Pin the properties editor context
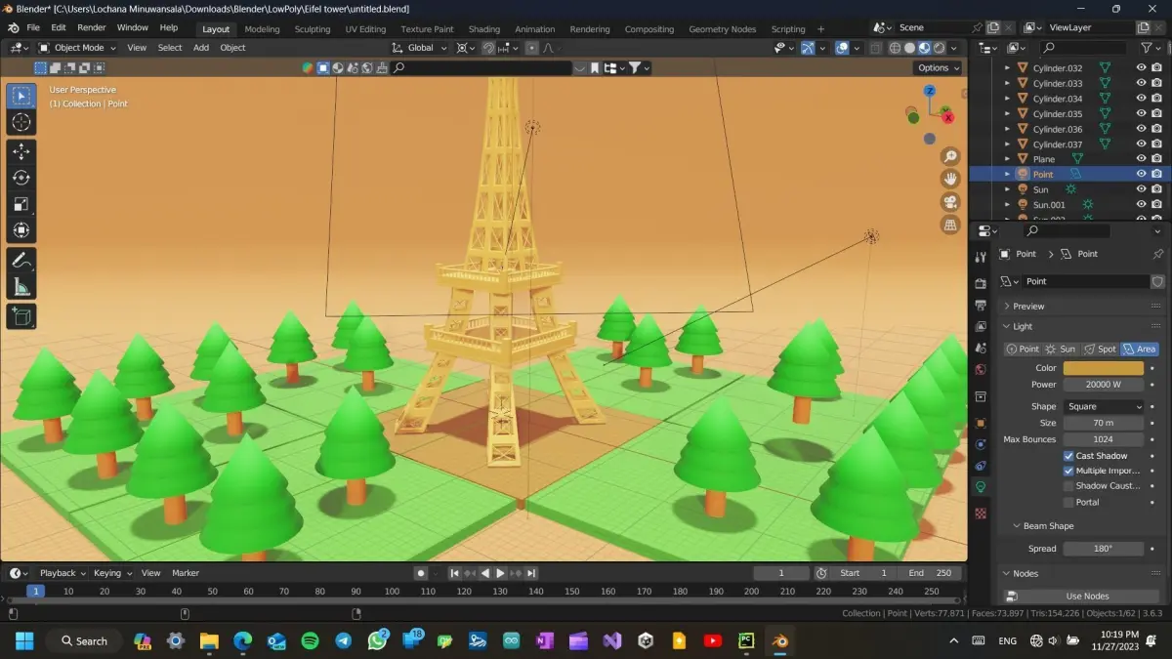The width and height of the screenshot is (1172, 659). click(x=1157, y=254)
